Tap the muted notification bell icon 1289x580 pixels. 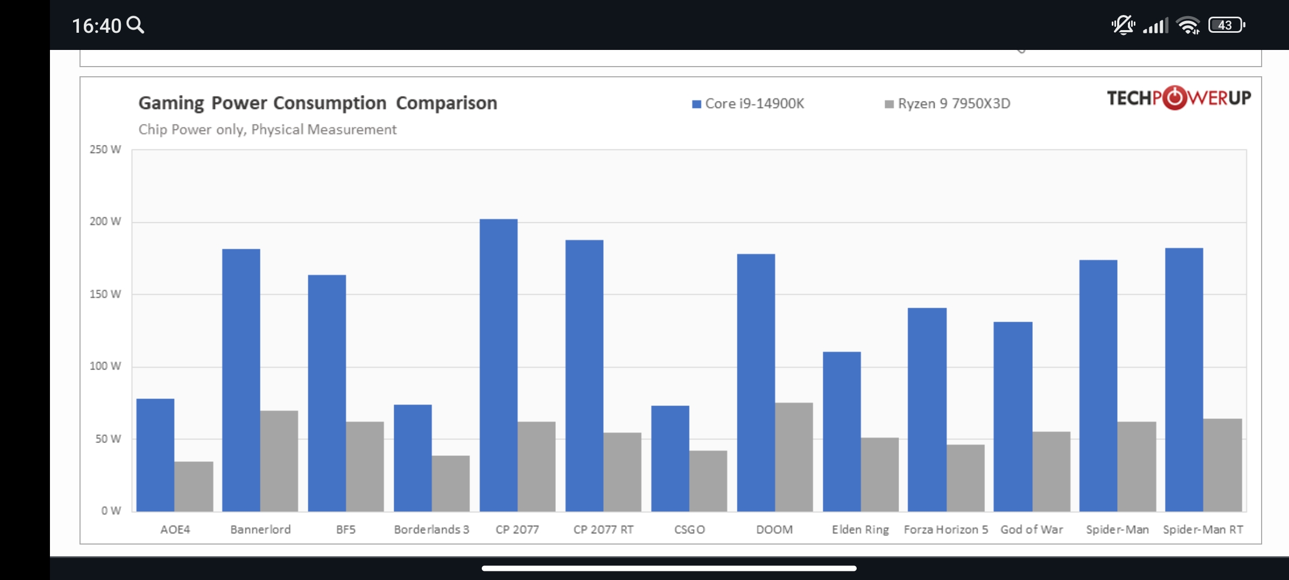(x=1123, y=25)
